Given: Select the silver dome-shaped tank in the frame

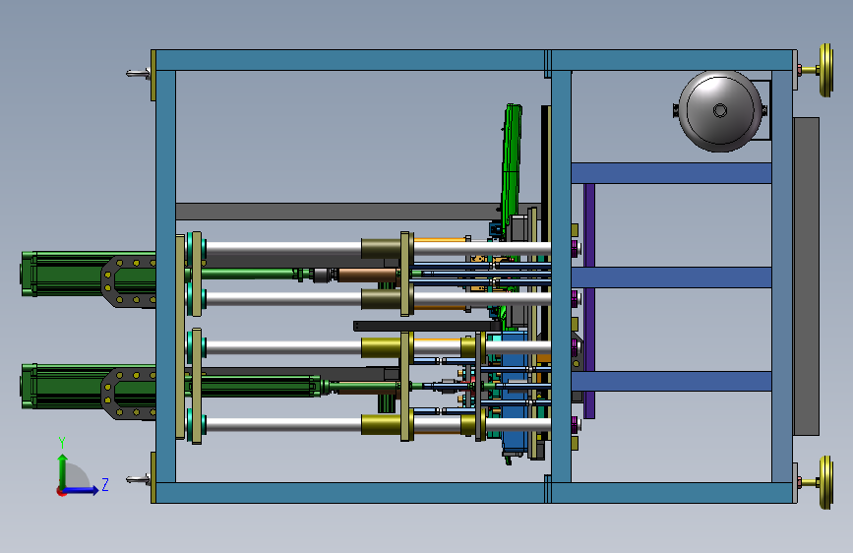Looking at the screenshot, I should (720, 111).
